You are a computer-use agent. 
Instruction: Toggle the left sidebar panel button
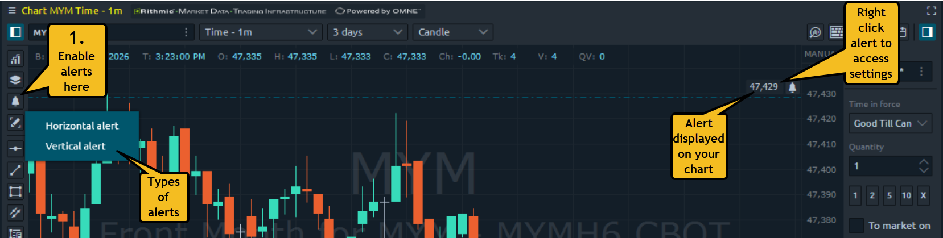pos(15,32)
